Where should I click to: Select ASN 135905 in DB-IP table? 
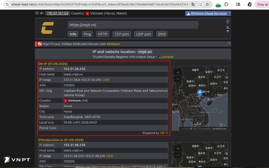(69, 85)
